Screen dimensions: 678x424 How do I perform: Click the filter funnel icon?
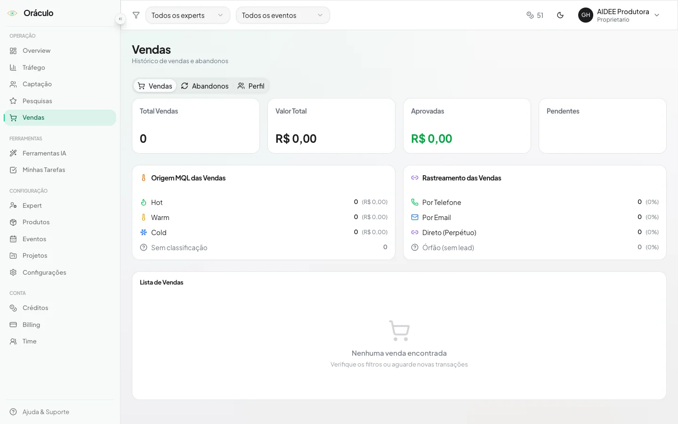[x=136, y=15]
